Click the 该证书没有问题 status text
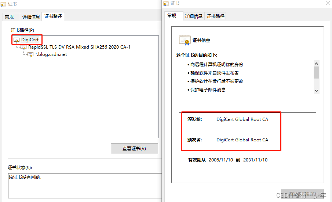The image size is (332, 202). coord(25,177)
